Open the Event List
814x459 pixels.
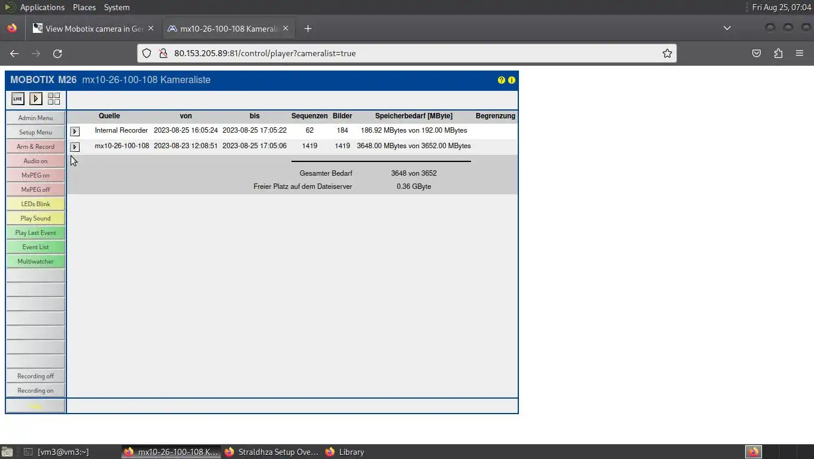click(x=35, y=247)
